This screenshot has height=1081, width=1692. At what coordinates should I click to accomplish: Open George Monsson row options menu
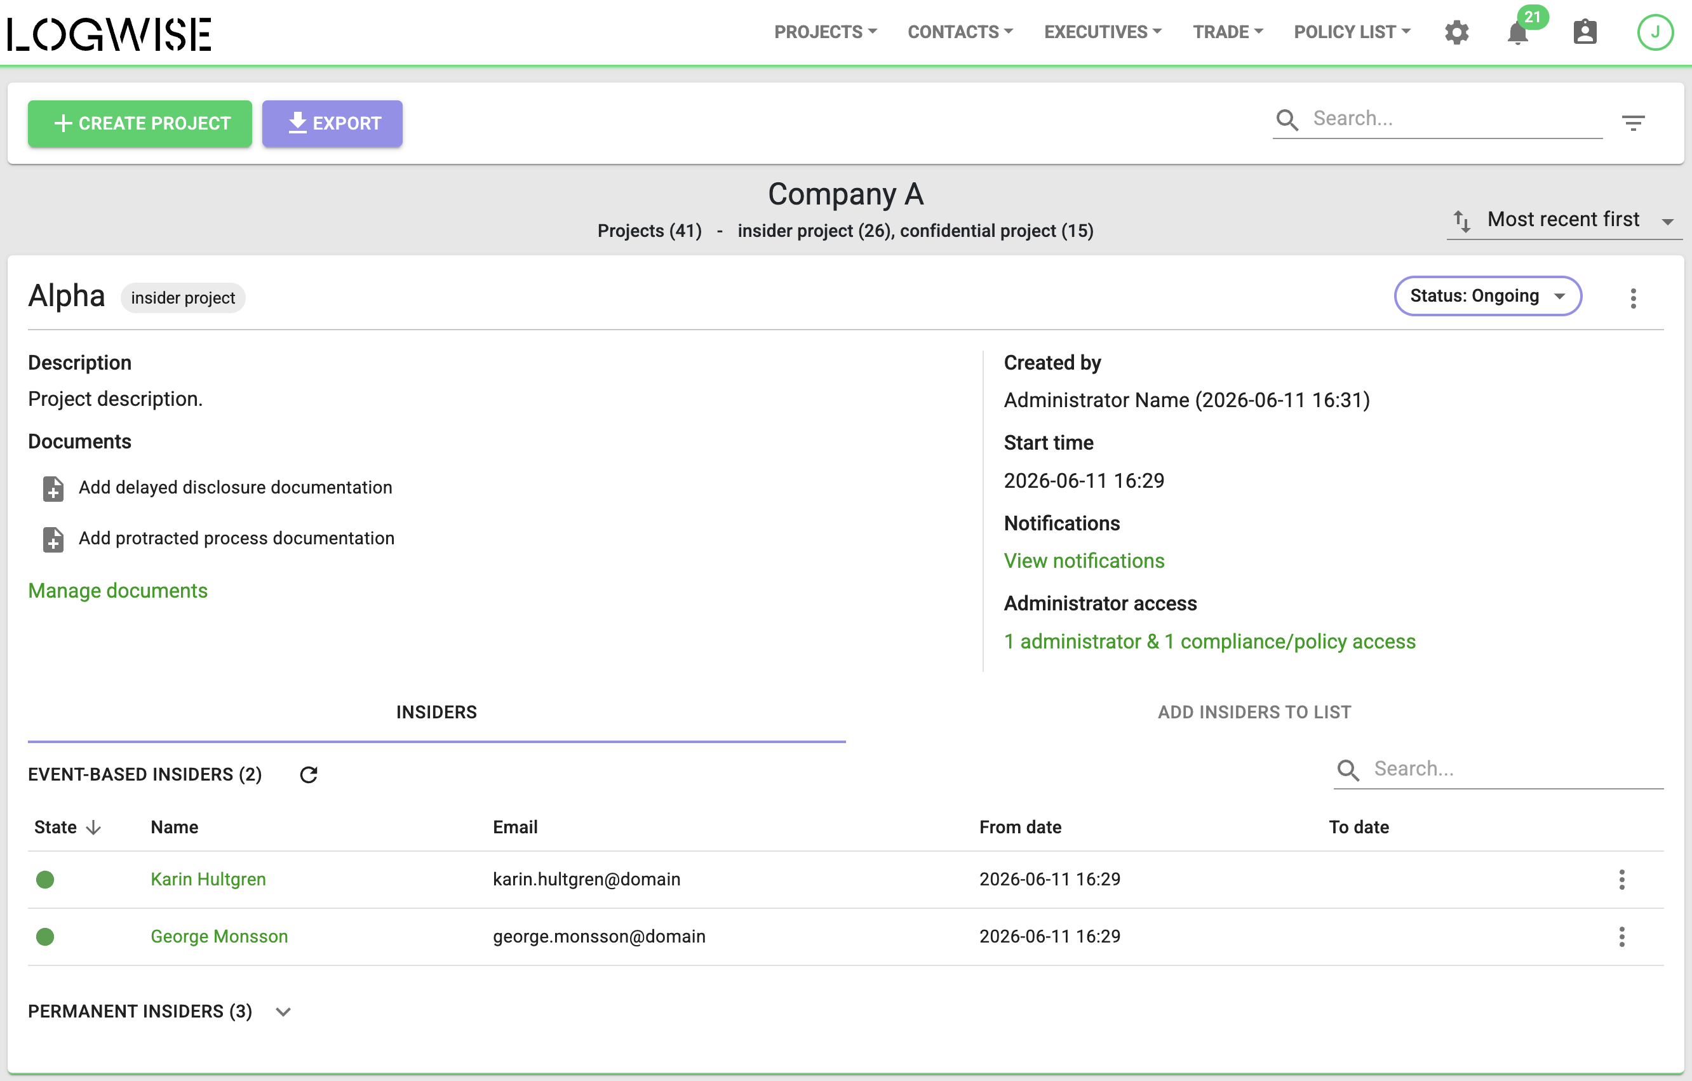pyautogui.click(x=1621, y=936)
